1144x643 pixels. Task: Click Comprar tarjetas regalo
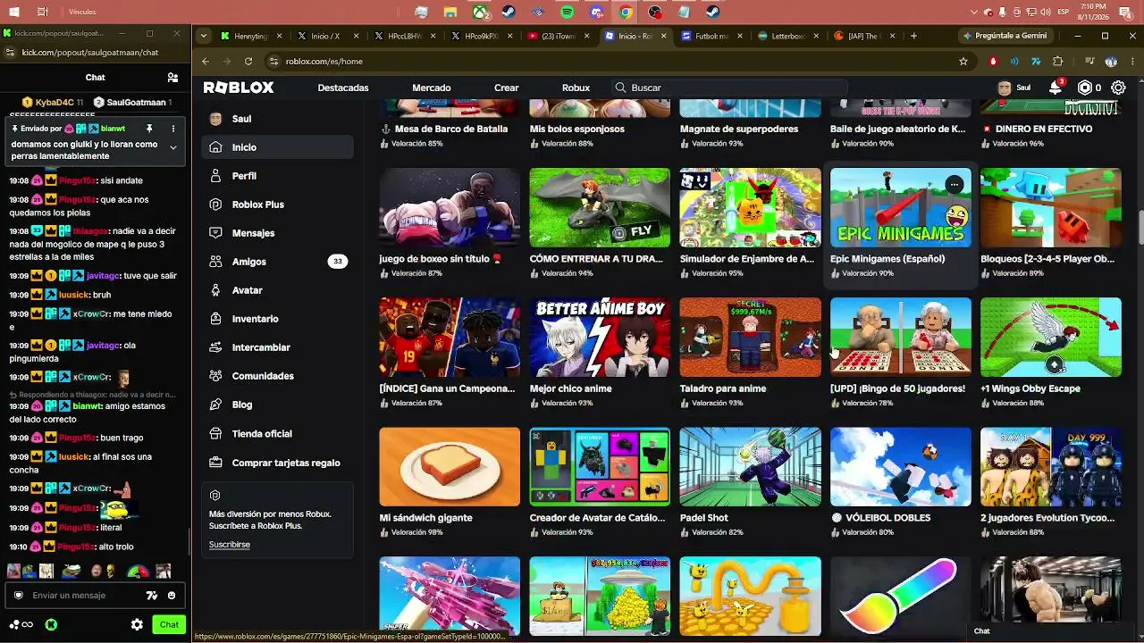point(278,463)
